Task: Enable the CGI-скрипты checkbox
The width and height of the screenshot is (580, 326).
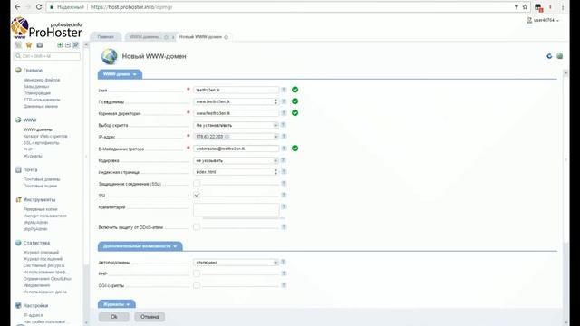Action: tap(197, 285)
